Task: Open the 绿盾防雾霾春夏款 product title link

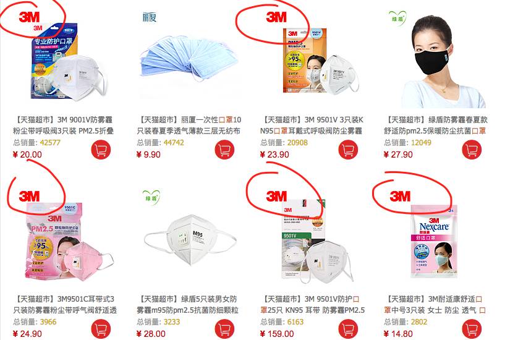Action: click(435, 125)
